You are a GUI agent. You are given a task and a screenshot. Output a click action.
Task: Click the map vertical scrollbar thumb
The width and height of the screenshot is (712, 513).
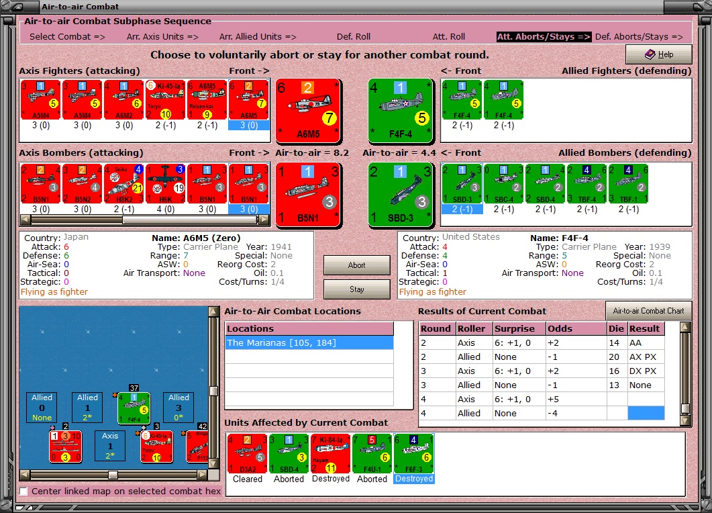pyautogui.click(x=213, y=391)
